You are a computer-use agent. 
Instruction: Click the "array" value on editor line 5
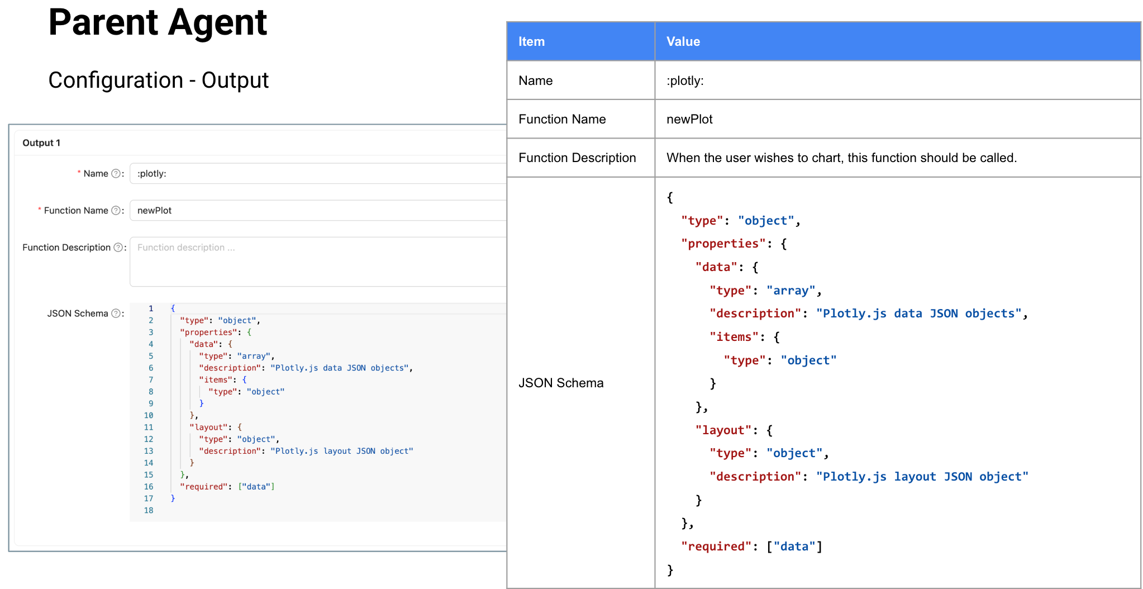tap(254, 356)
